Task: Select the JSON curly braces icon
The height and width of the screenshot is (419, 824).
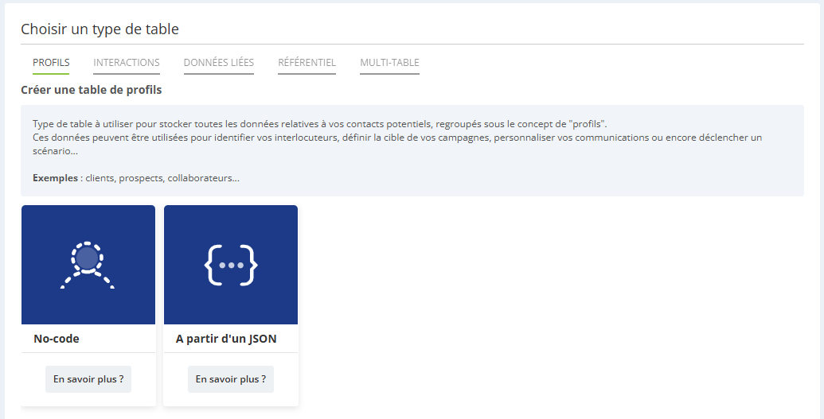Action: [231, 266]
